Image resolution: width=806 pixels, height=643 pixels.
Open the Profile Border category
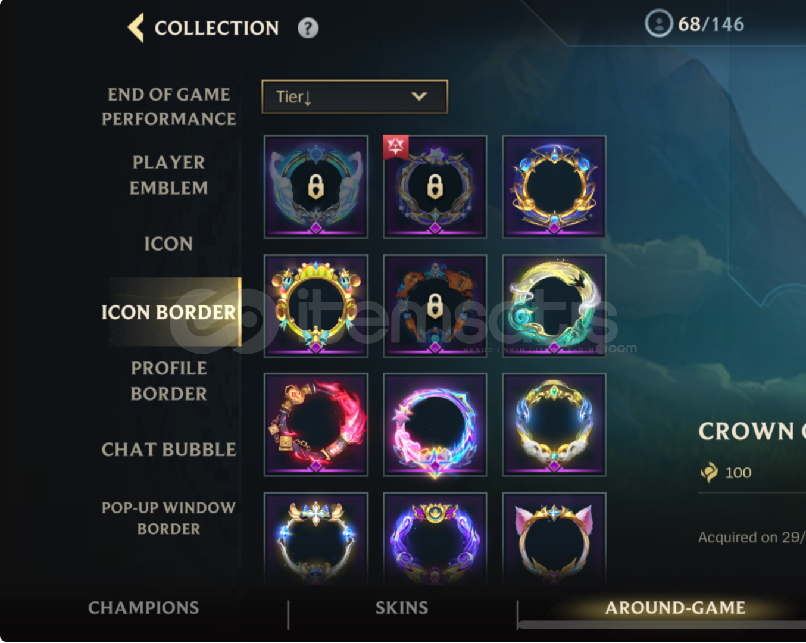pos(169,381)
